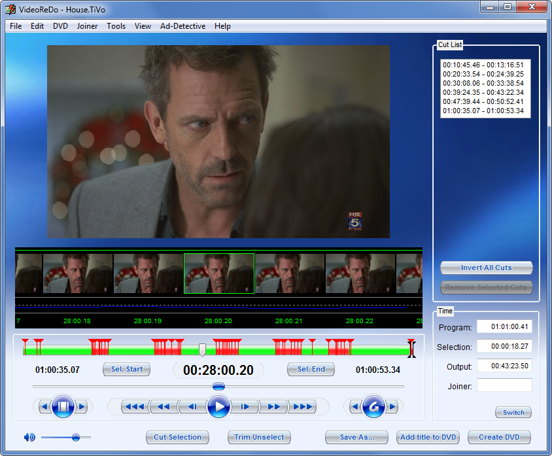This screenshot has width=552, height=456.
Task: Click the round G marker button
Action: [373, 407]
